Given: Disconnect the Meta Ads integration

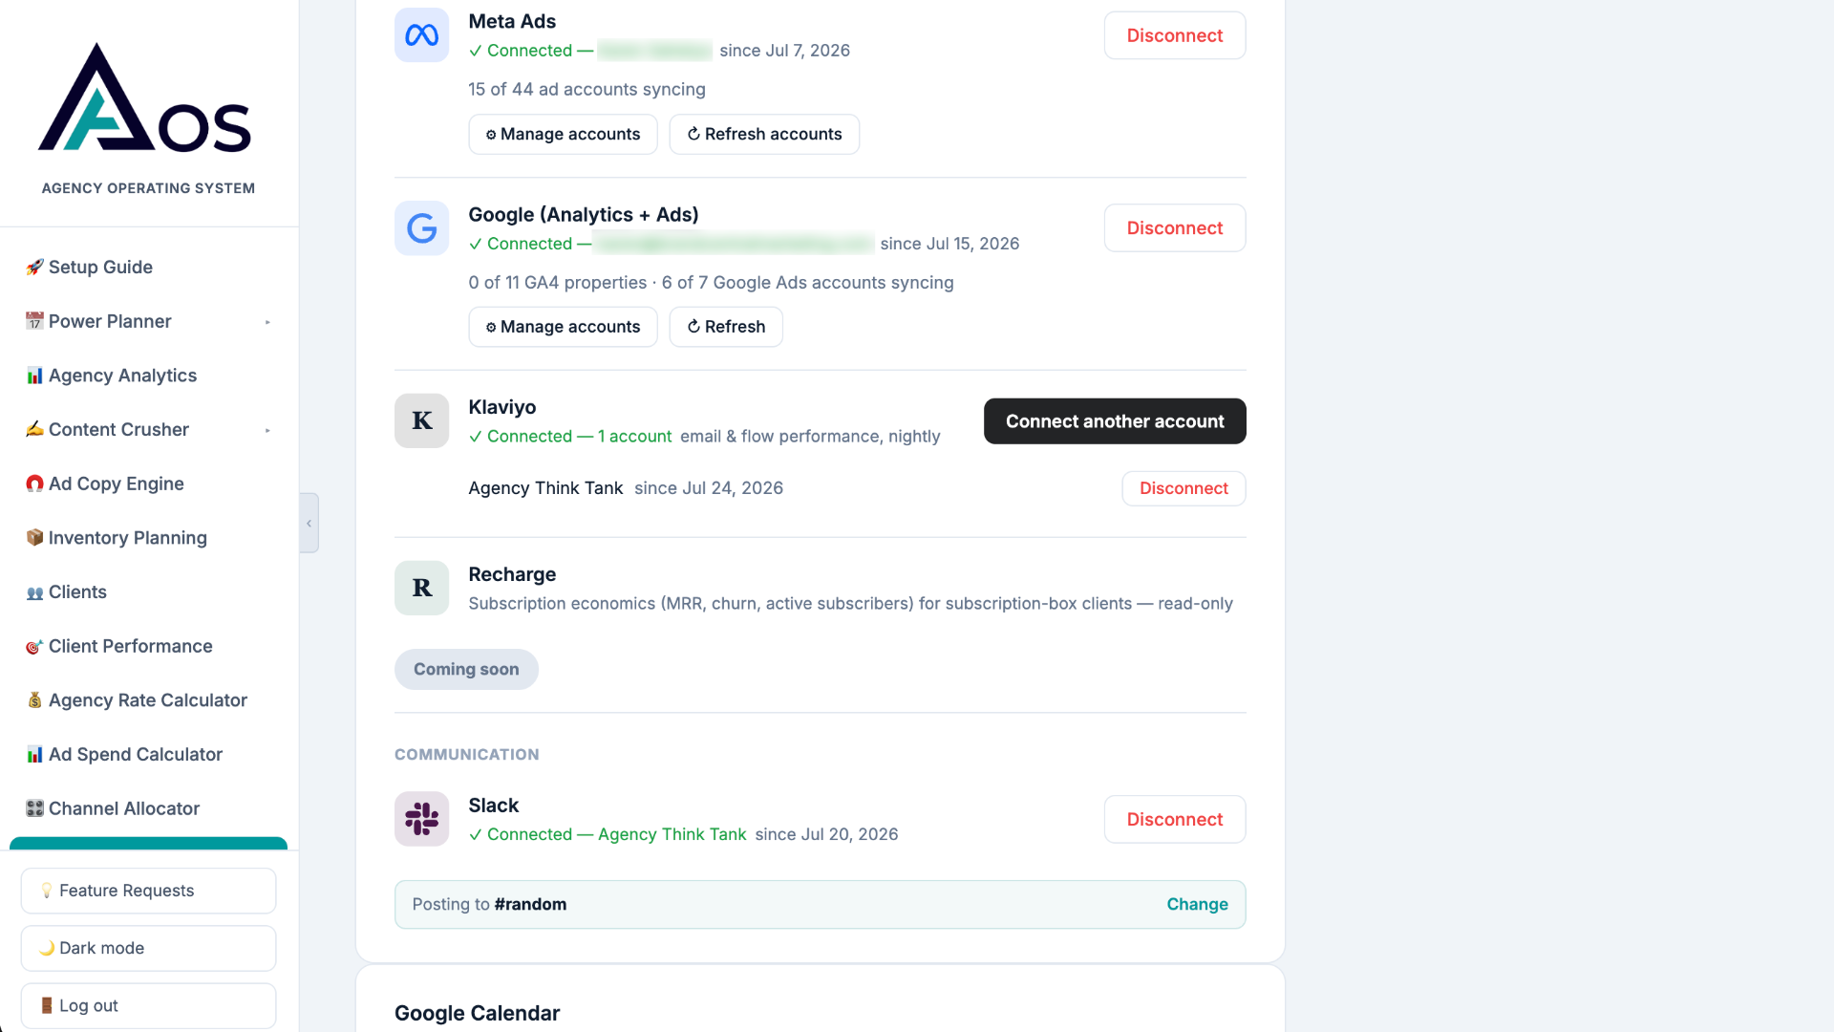Looking at the screenshot, I should pos(1175,35).
